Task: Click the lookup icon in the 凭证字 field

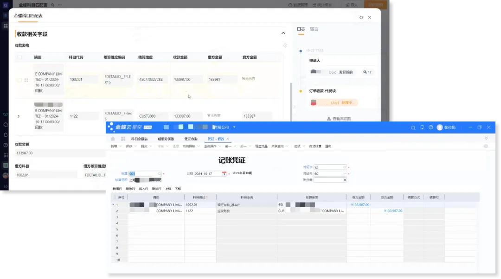Action: (344, 167)
